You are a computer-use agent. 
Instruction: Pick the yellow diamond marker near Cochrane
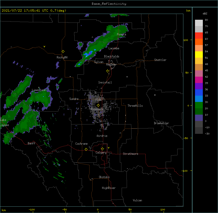[86, 149]
